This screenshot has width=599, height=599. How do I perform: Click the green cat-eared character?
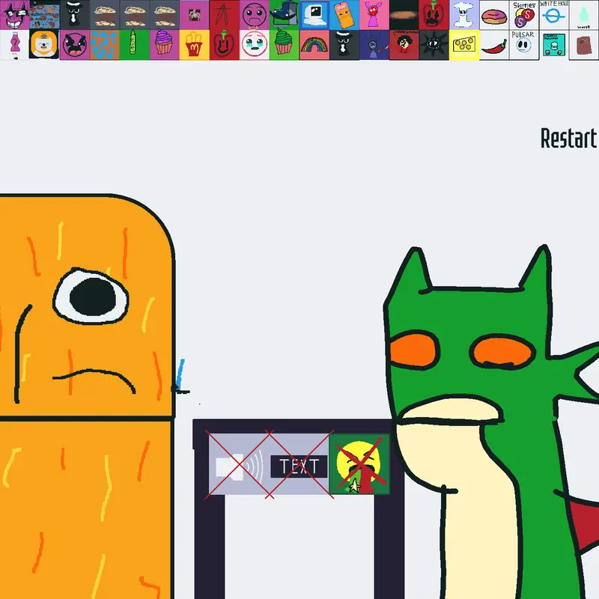click(x=493, y=422)
